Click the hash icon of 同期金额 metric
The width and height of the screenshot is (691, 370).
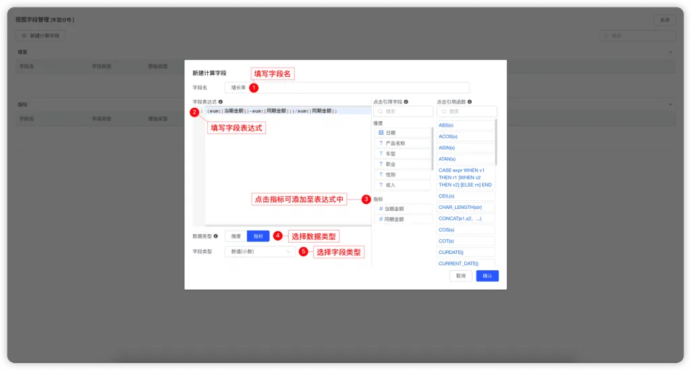pos(381,219)
